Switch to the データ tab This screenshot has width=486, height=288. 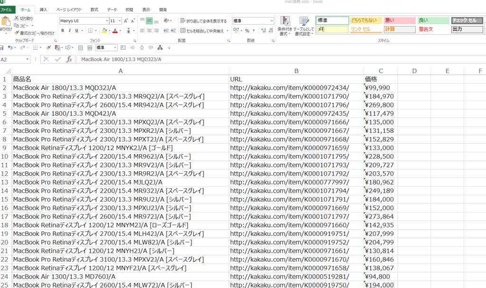(112, 9)
